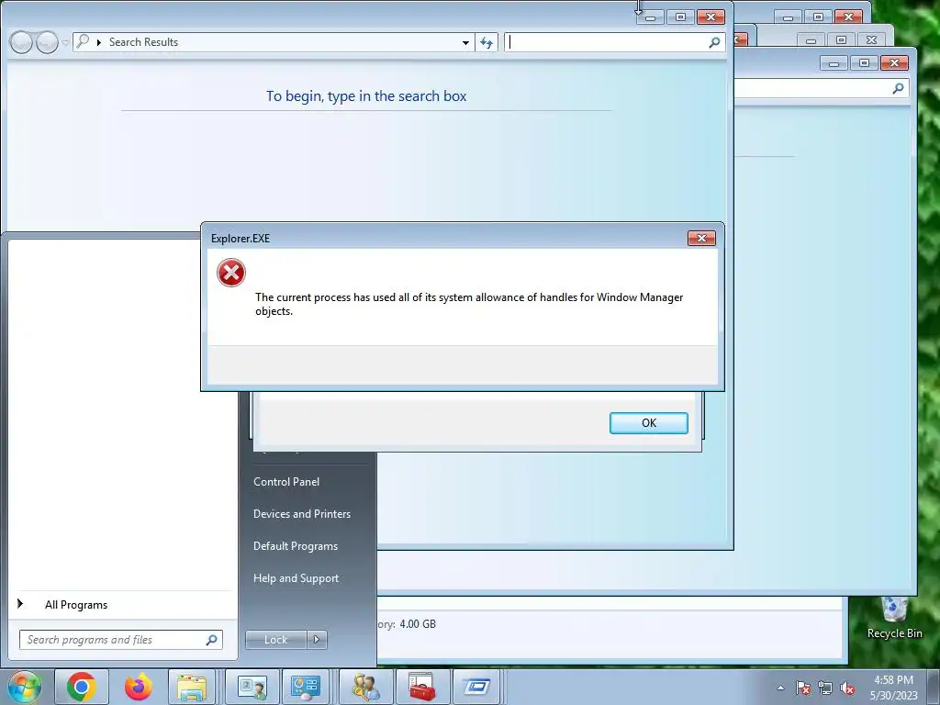The width and height of the screenshot is (940, 705).
Task: Close the front Search Results window
Action: point(711,17)
